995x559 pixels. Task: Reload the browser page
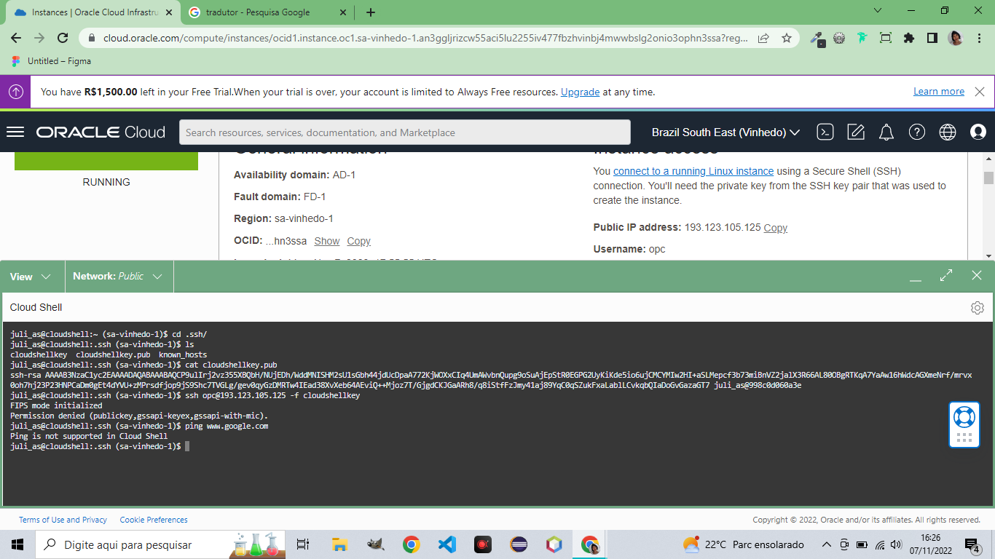(x=63, y=38)
